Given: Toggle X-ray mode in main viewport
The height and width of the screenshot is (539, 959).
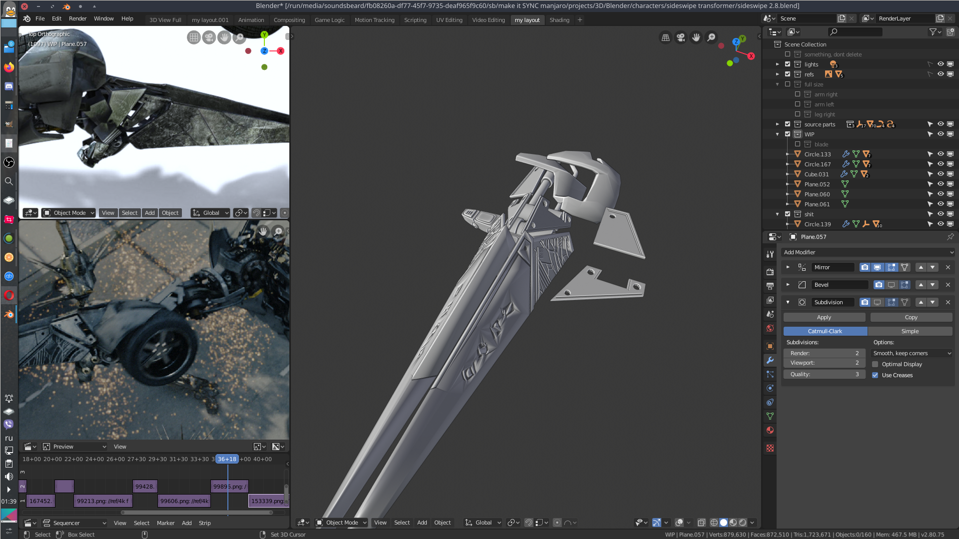Looking at the screenshot, I should 702,523.
